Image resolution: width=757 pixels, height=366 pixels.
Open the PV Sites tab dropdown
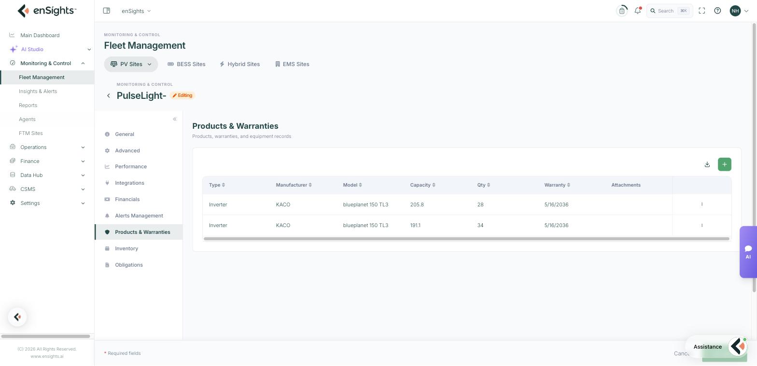coord(131,64)
